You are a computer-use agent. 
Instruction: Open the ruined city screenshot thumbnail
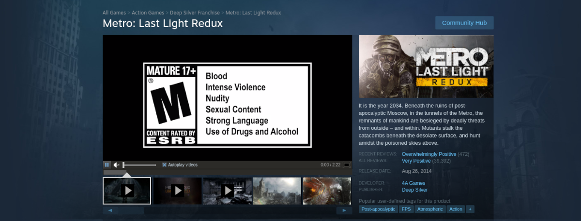[x=277, y=191]
